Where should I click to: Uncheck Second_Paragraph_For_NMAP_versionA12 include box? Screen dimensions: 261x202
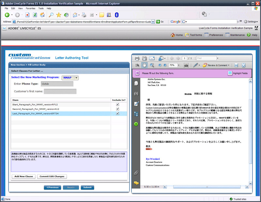pos(118,109)
